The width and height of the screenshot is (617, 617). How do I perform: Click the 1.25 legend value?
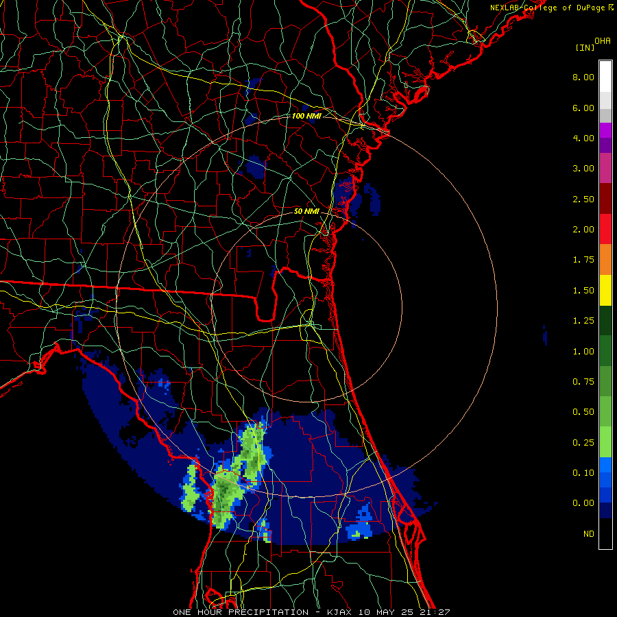point(583,321)
